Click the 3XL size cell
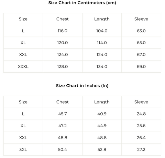The image size is (165, 158). [x=23, y=149]
